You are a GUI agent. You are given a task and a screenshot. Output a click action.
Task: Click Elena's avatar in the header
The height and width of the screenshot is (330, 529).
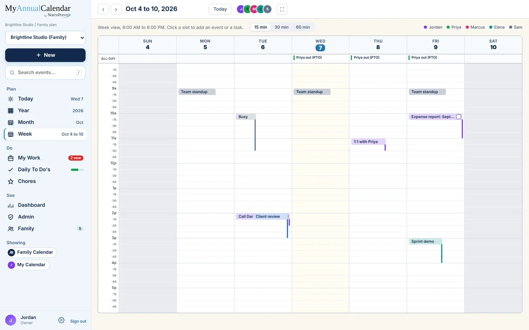click(x=261, y=9)
